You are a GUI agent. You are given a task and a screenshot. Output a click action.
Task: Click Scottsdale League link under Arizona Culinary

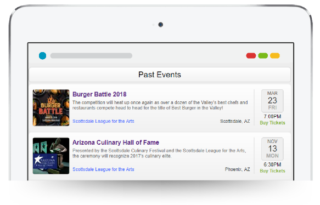103,169
